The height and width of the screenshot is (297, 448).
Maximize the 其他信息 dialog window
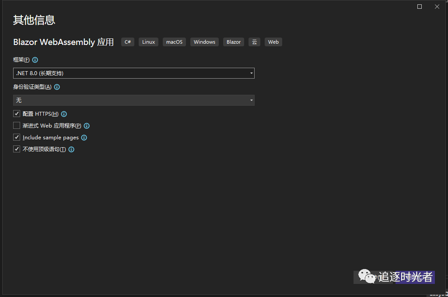420,7
